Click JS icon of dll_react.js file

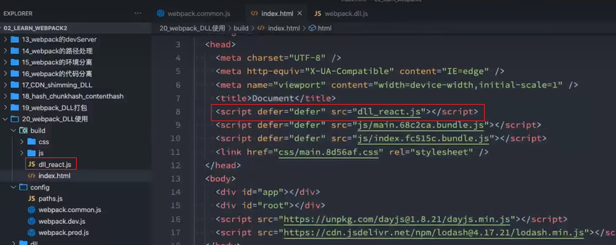32,164
